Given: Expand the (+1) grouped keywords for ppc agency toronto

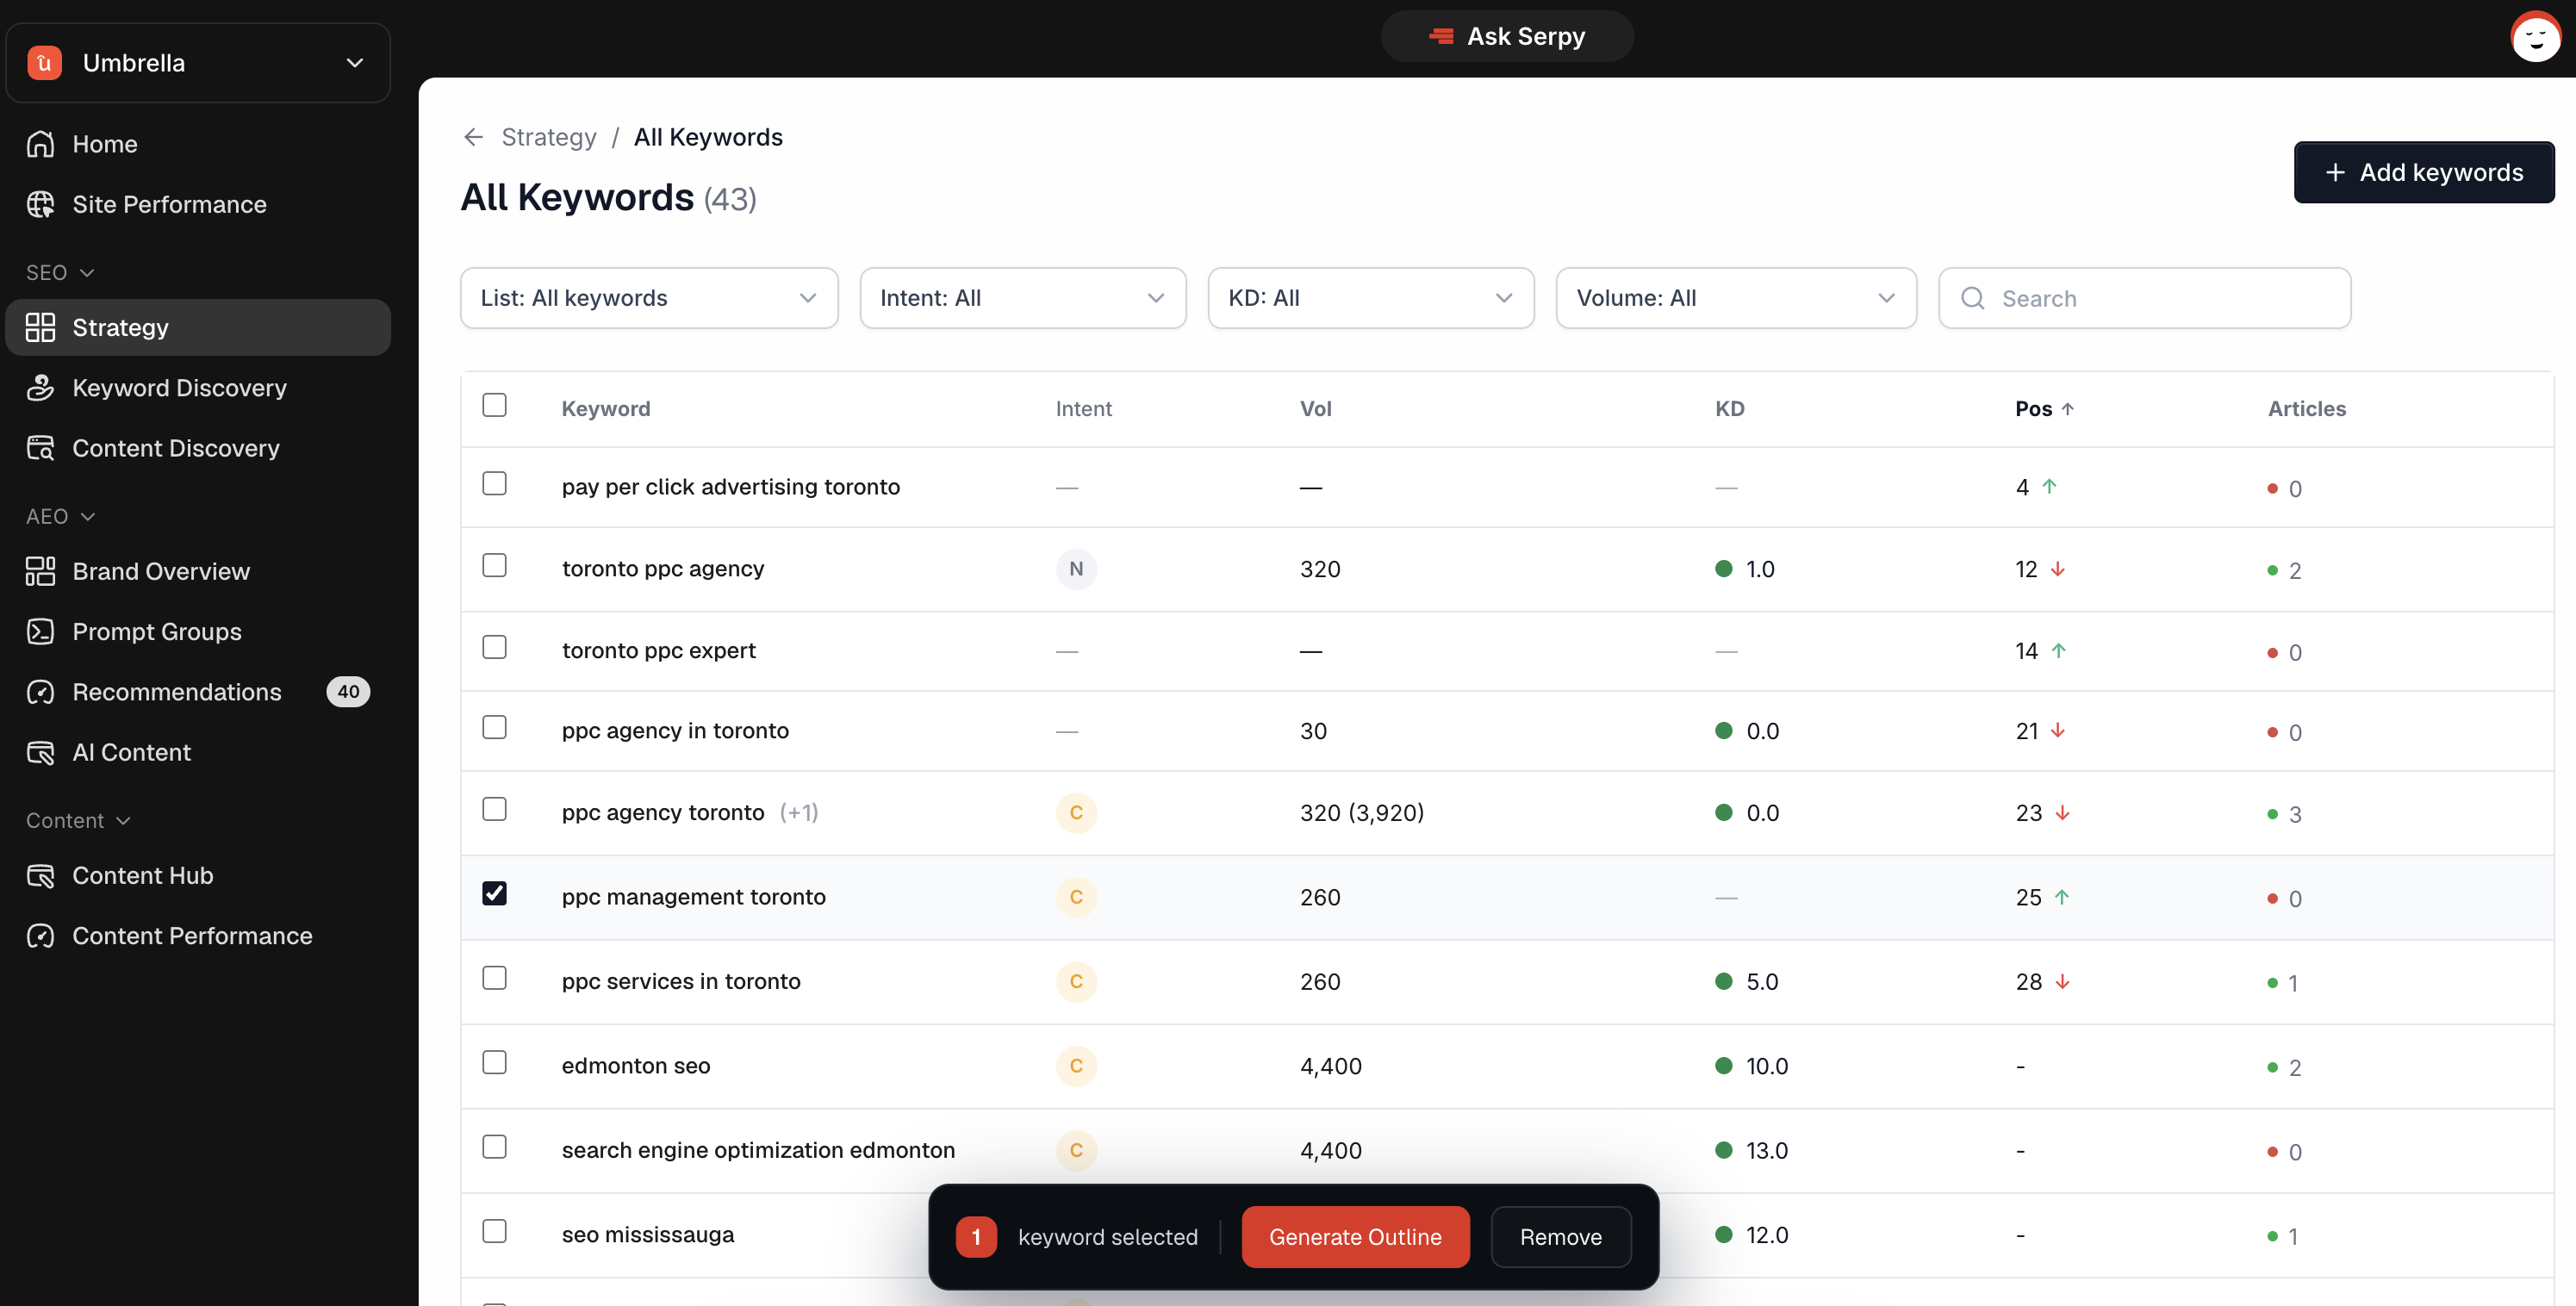Looking at the screenshot, I should 799,812.
